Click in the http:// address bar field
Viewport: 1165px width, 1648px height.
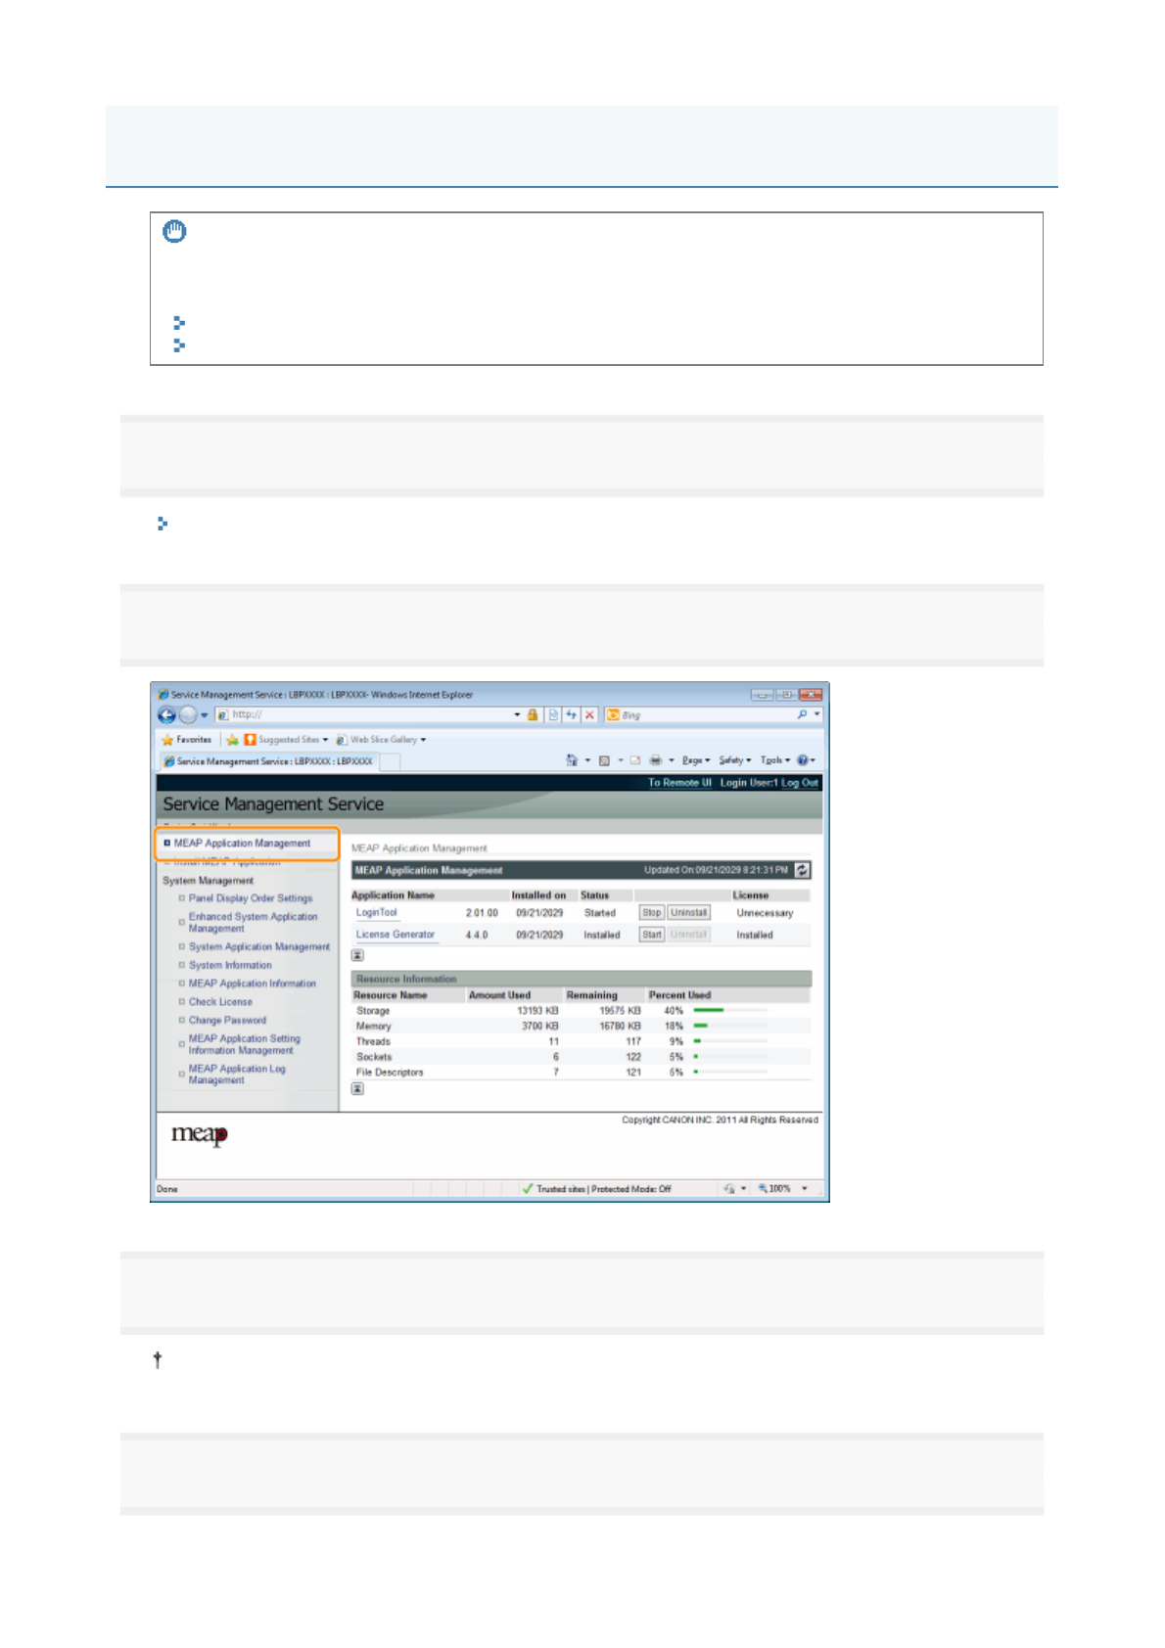tap(372, 715)
